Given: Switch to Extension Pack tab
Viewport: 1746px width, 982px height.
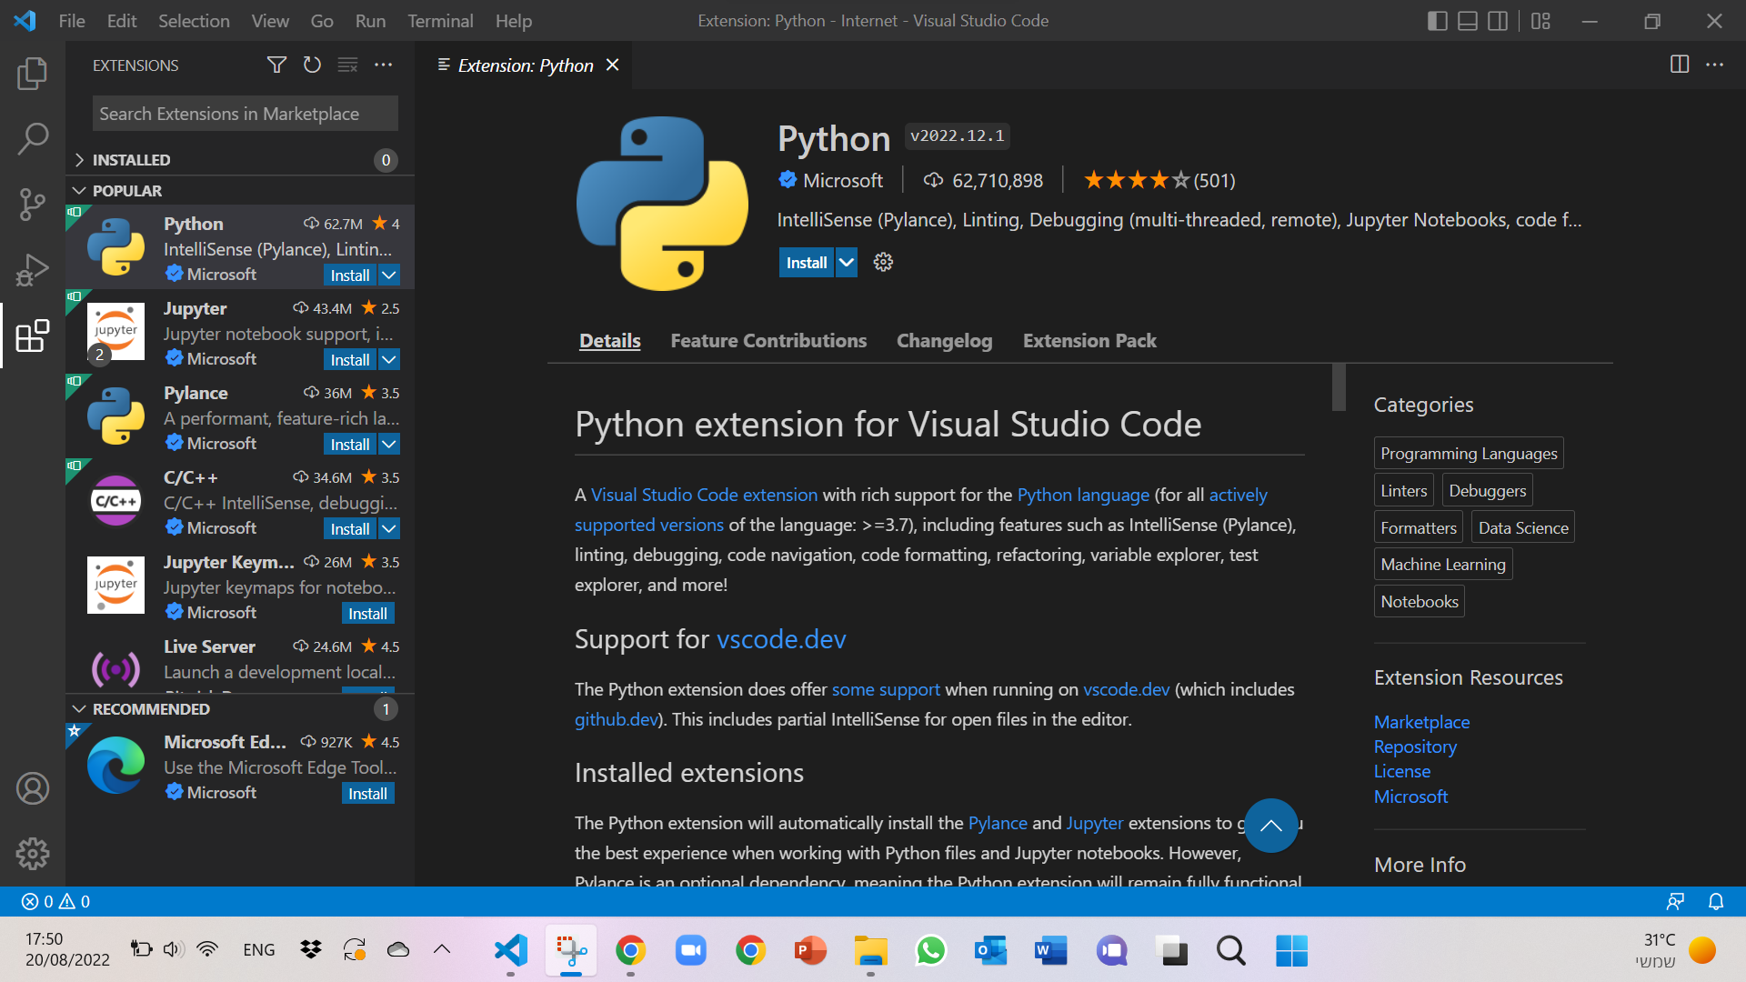Looking at the screenshot, I should tap(1089, 341).
